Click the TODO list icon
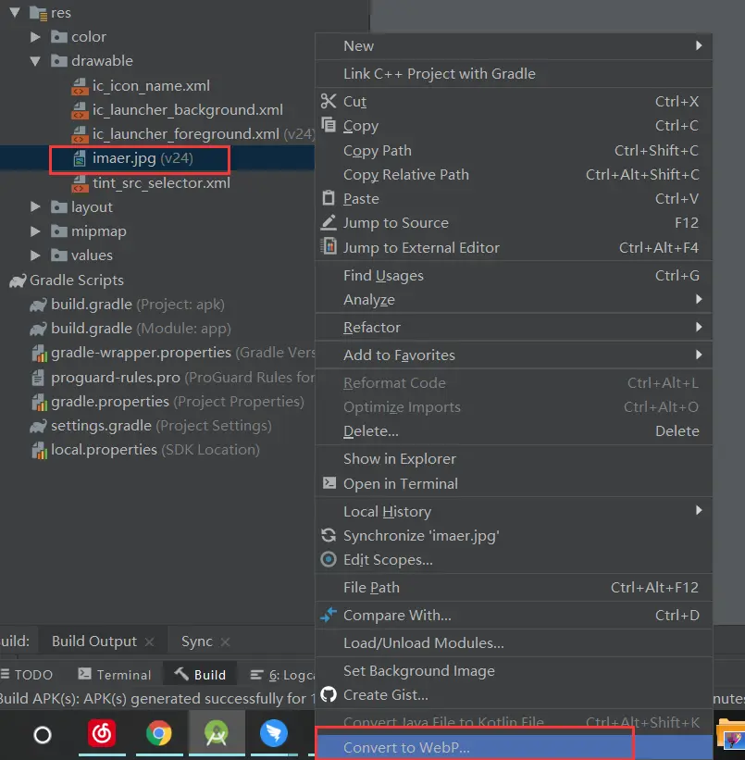 tap(6, 674)
